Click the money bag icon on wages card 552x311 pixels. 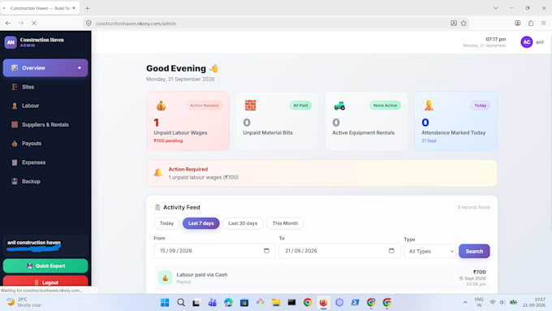click(161, 106)
